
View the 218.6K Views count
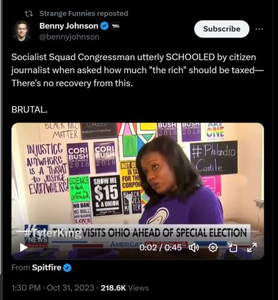[125, 288]
